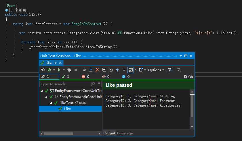The image size is (242, 141).
Task: Navigate to previous test with up arrow
Action: coord(117,70)
